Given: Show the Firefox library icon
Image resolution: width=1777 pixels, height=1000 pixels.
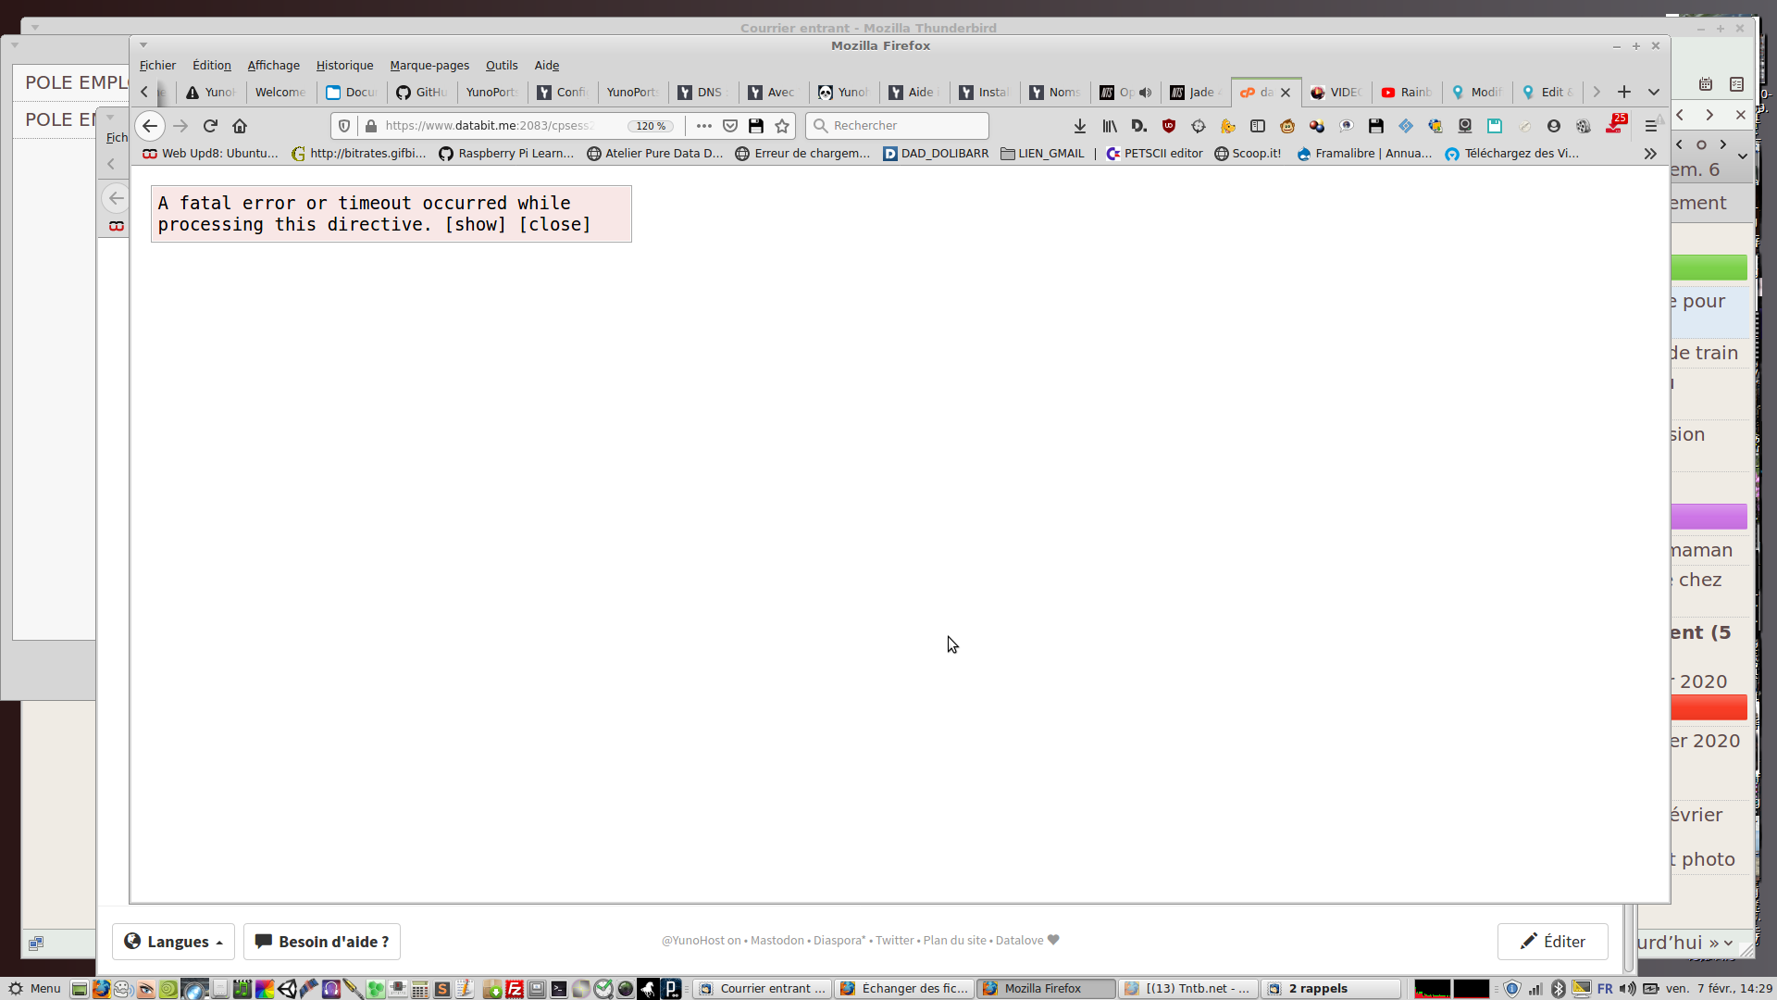Looking at the screenshot, I should coord(1109,126).
